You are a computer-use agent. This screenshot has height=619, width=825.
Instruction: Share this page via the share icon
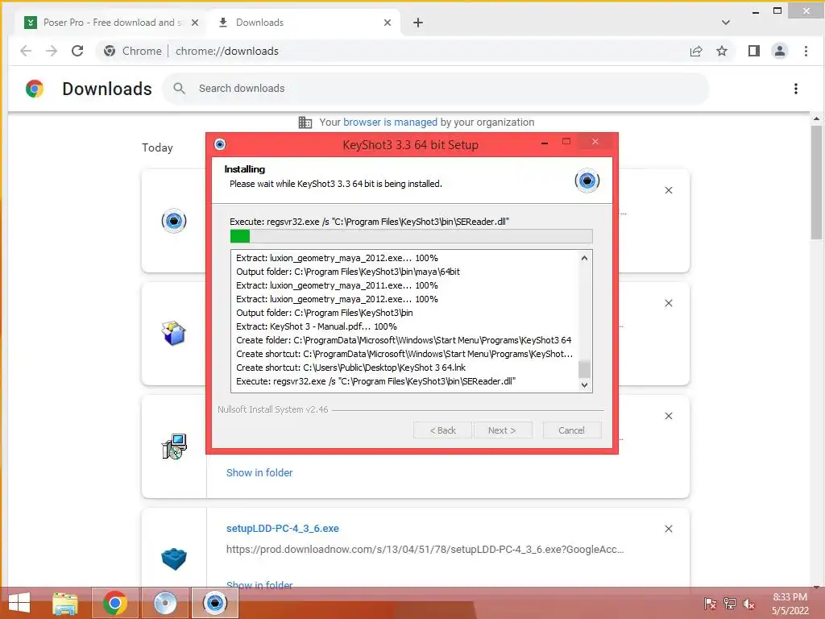click(x=695, y=51)
